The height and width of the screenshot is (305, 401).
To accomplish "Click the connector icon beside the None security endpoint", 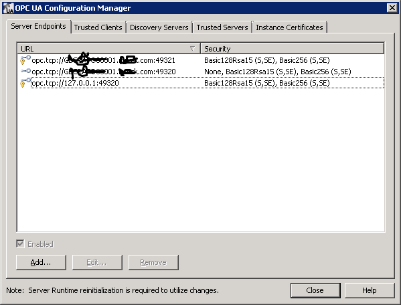I will pyautogui.click(x=25, y=72).
